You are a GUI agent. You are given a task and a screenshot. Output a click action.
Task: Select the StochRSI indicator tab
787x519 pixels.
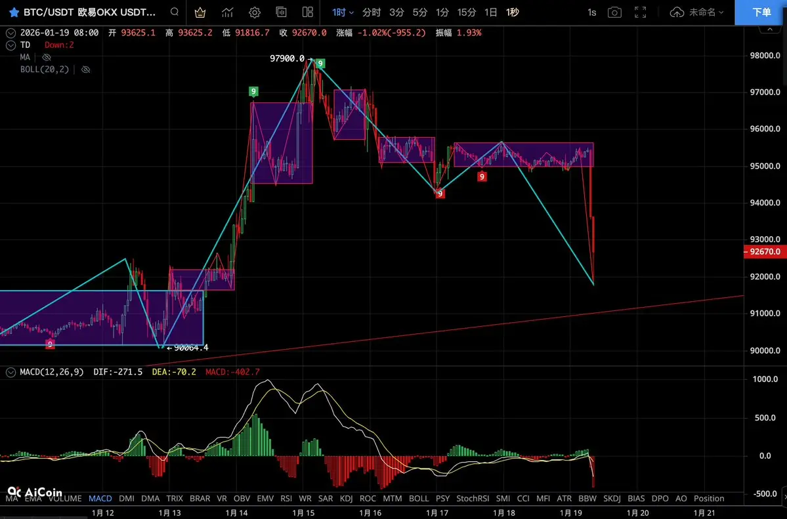click(473, 499)
